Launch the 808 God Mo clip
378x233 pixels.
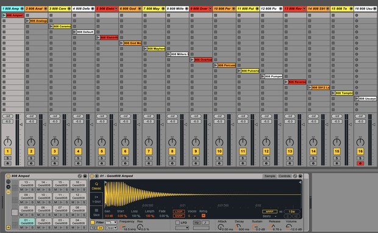[x=121, y=43]
